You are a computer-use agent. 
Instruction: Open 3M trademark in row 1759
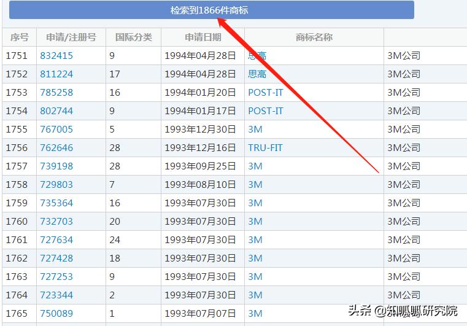coord(255,203)
